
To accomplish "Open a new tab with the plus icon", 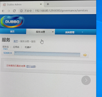I will (48, 4).
